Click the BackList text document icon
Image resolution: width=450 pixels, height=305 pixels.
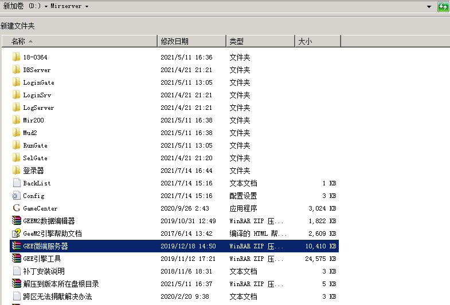16,183
